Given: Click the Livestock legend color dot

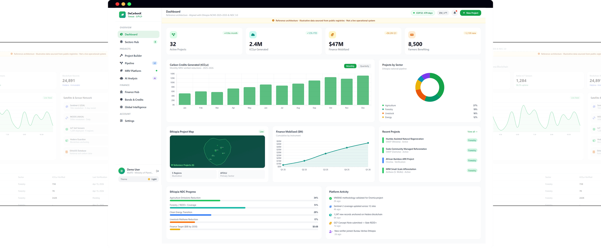Looking at the screenshot, I should click(383, 113).
